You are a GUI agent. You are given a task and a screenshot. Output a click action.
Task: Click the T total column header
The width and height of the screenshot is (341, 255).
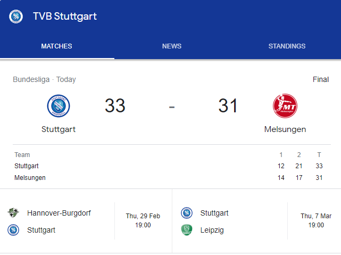coord(319,155)
